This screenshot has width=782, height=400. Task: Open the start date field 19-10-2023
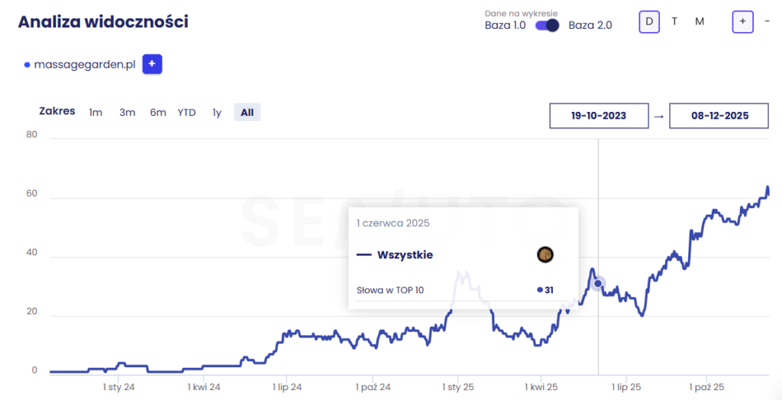[x=599, y=116]
